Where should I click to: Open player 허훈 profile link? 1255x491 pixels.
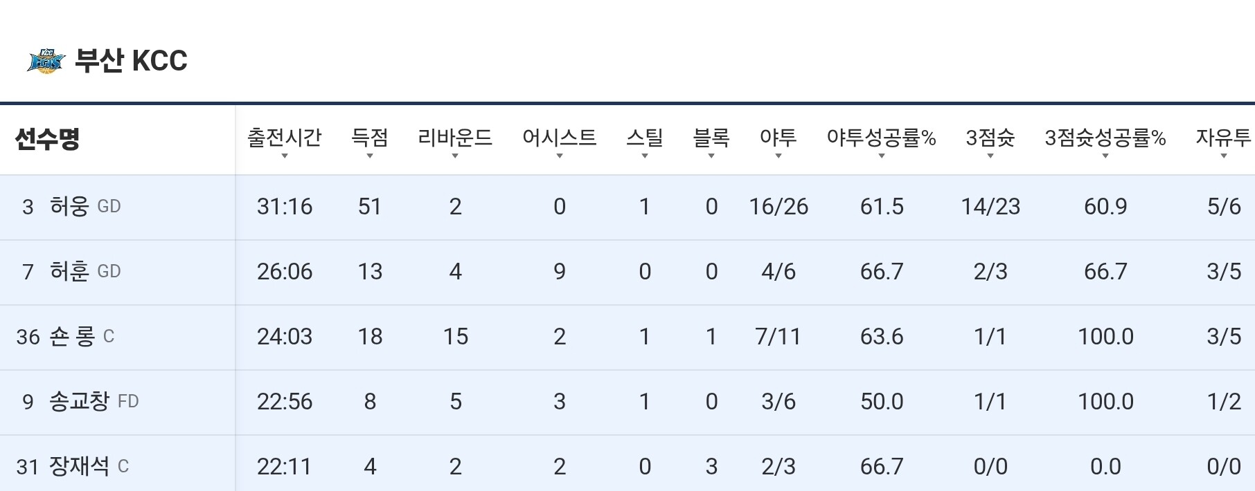coord(69,271)
